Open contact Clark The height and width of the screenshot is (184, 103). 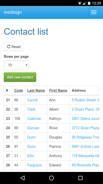coord(31,109)
